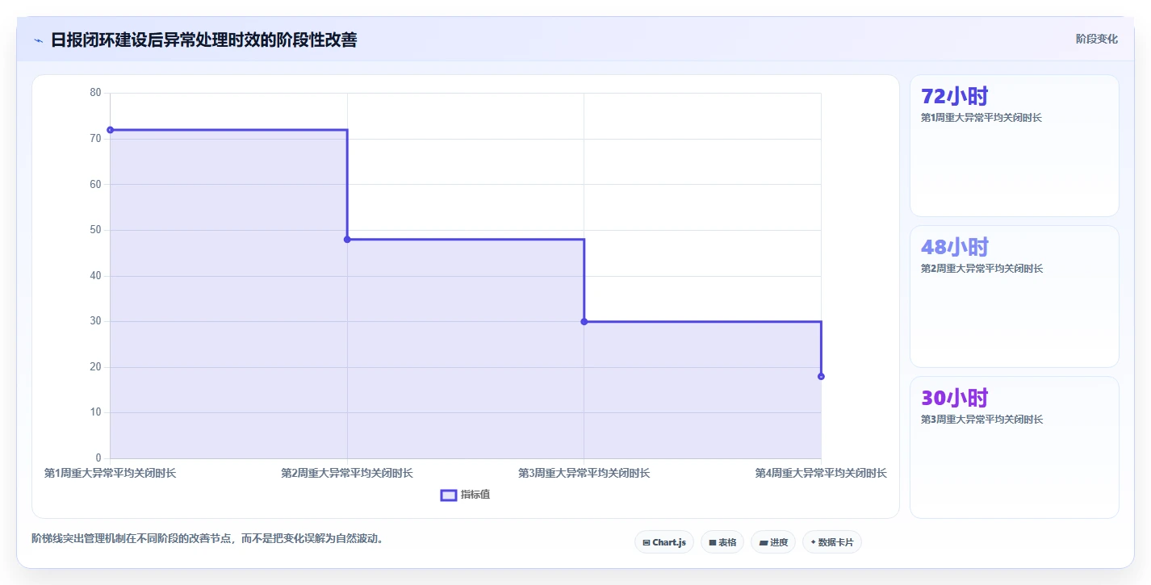Screen dimensions: 1151x585
Task: Click the 30 data point on chart
Action: [x=584, y=322]
